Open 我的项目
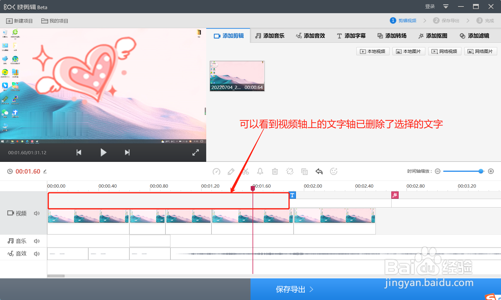This screenshot has height=300, width=501. coord(55,21)
